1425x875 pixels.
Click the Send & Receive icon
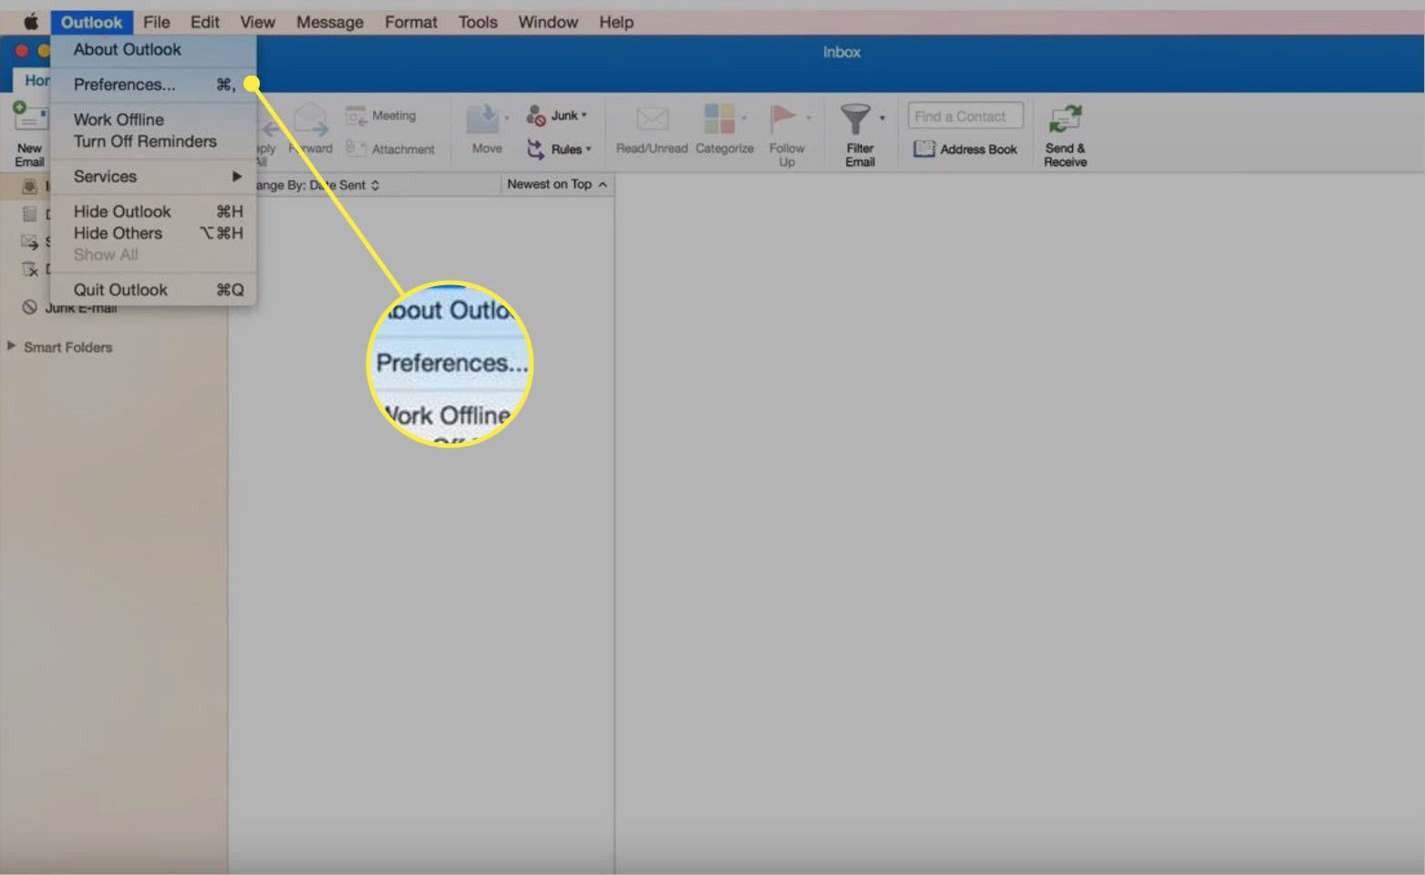[x=1064, y=119]
